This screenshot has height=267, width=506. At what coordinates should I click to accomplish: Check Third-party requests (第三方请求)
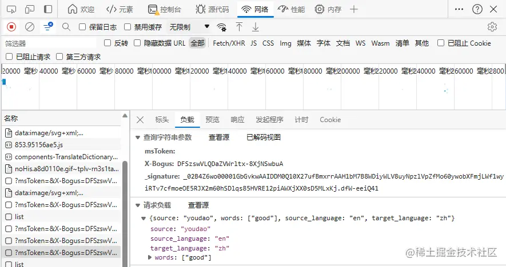(59, 56)
